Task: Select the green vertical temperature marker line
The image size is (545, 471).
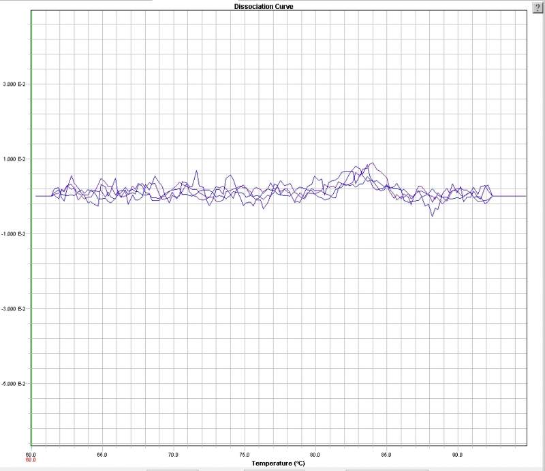Action: point(31,227)
